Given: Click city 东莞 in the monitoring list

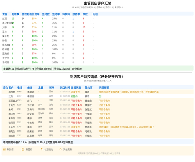Looking at the screenshot, I should (51, 109).
